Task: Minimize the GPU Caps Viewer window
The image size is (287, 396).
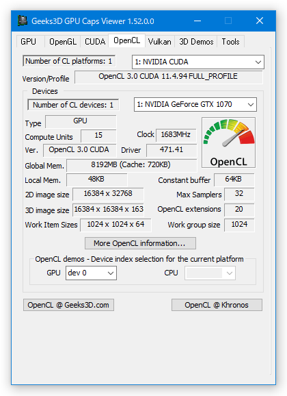Action: (197, 21)
